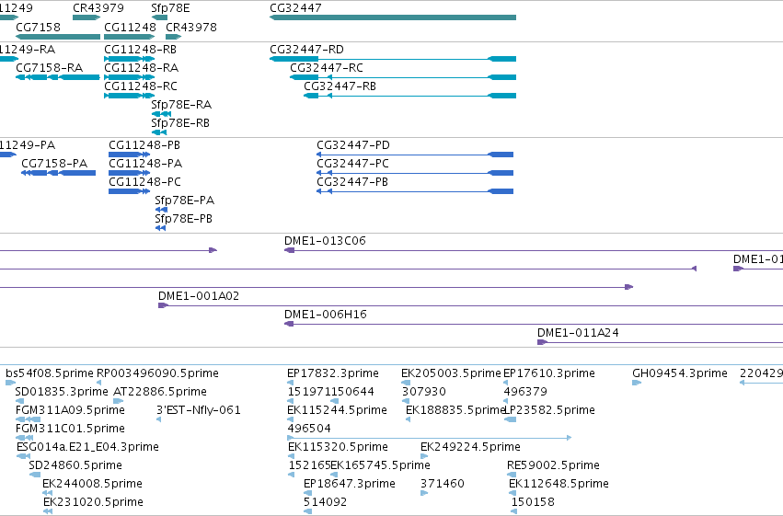Select protein CG32447-PB feature
The image size is (783, 516).
415,191
